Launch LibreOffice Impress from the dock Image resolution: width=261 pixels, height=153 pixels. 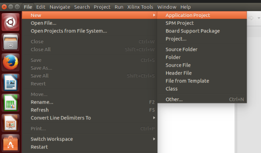click(10, 123)
